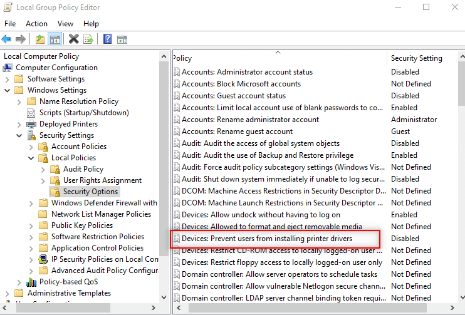Click the tree pane scroll down arrow
The image size is (465, 315).
(164, 297)
